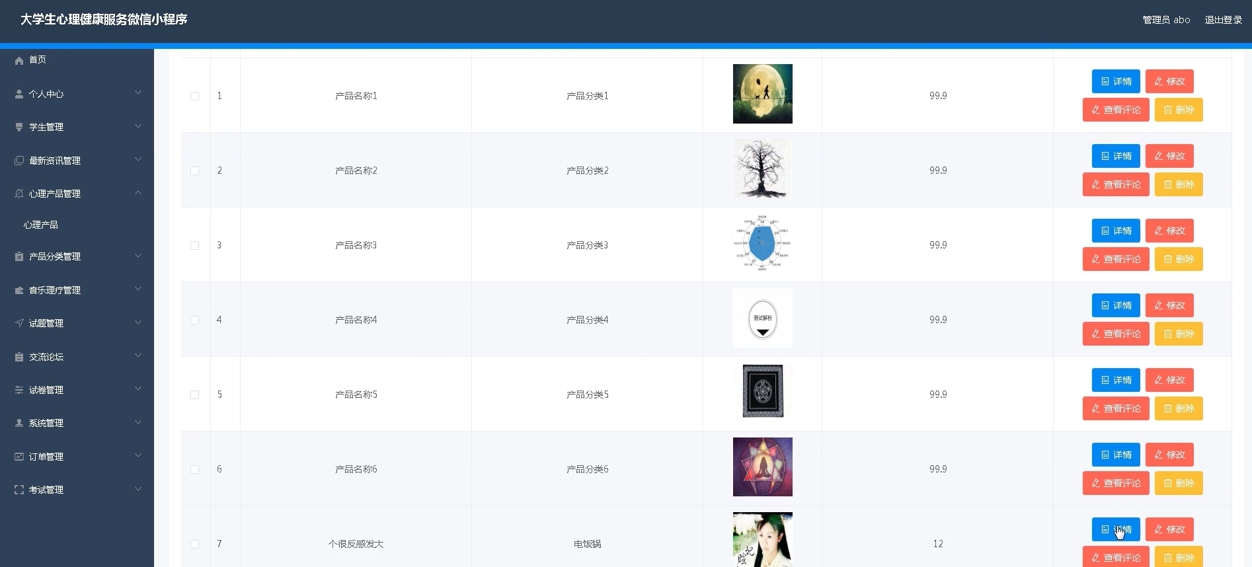Click the home icon beside 首页
The width and height of the screenshot is (1252, 567).
(19, 60)
